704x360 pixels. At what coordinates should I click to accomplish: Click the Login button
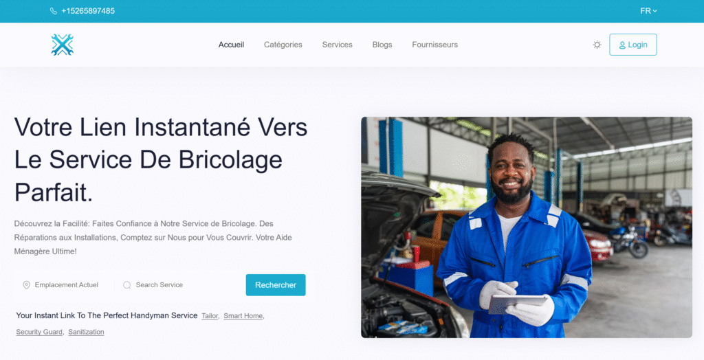[633, 45]
